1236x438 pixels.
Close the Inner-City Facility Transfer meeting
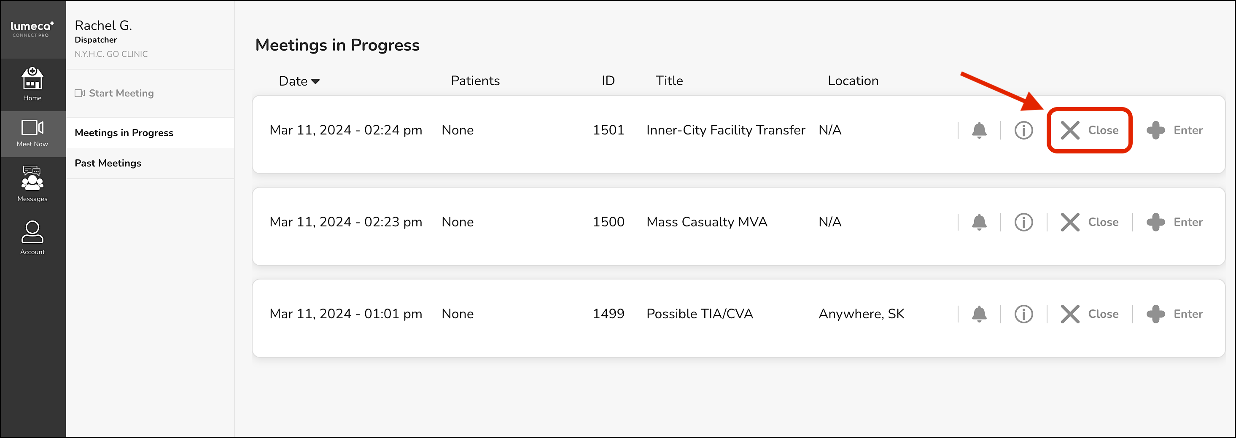(x=1089, y=131)
